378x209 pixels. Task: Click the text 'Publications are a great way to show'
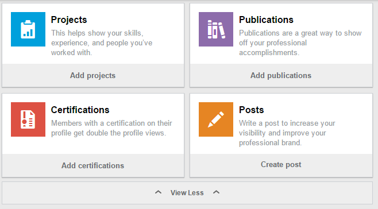coord(300,33)
